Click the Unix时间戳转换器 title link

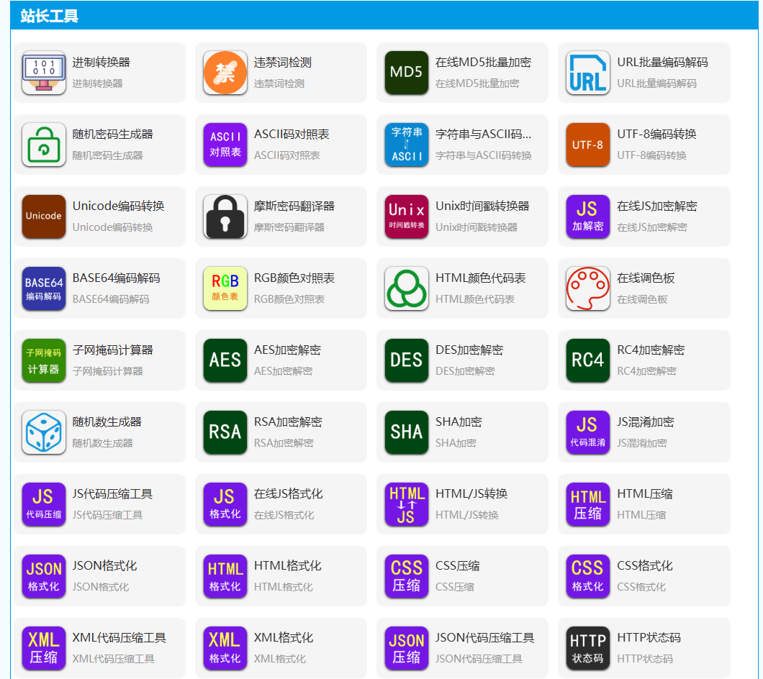[x=482, y=206]
